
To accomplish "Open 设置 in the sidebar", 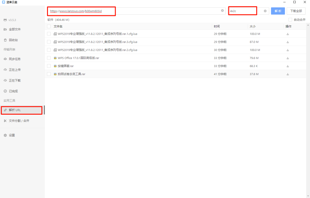I will pyautogui.click(x=22, y=135).
